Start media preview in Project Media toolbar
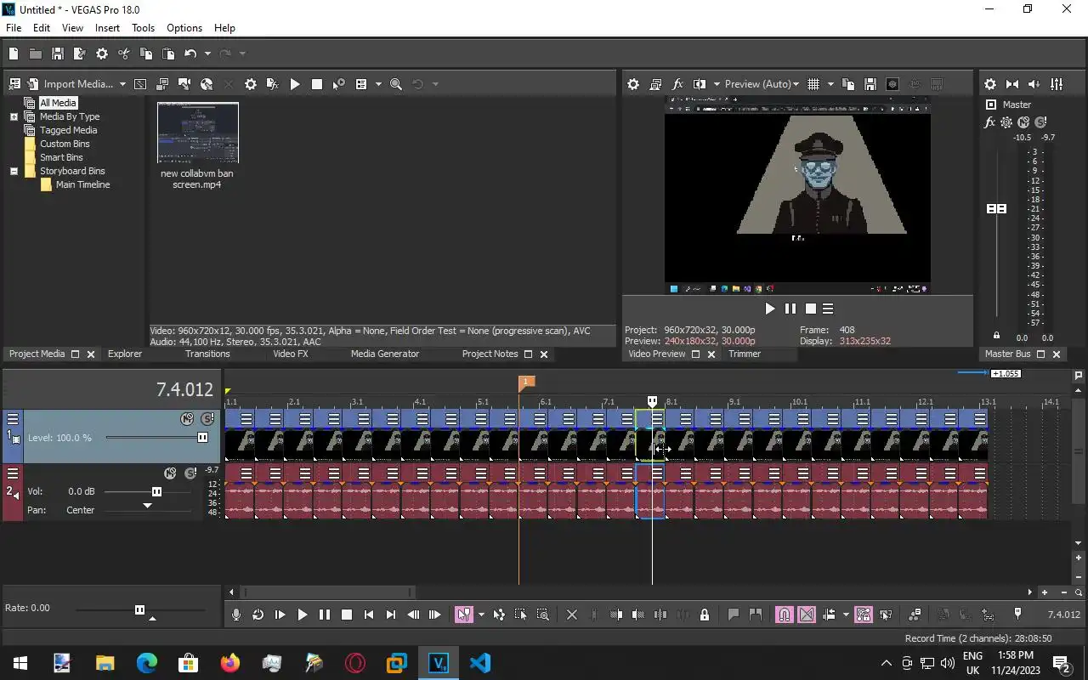Image resolution: width=1088 pixels, height=680 pixels. pyautogui.click(x=295, y=84)
